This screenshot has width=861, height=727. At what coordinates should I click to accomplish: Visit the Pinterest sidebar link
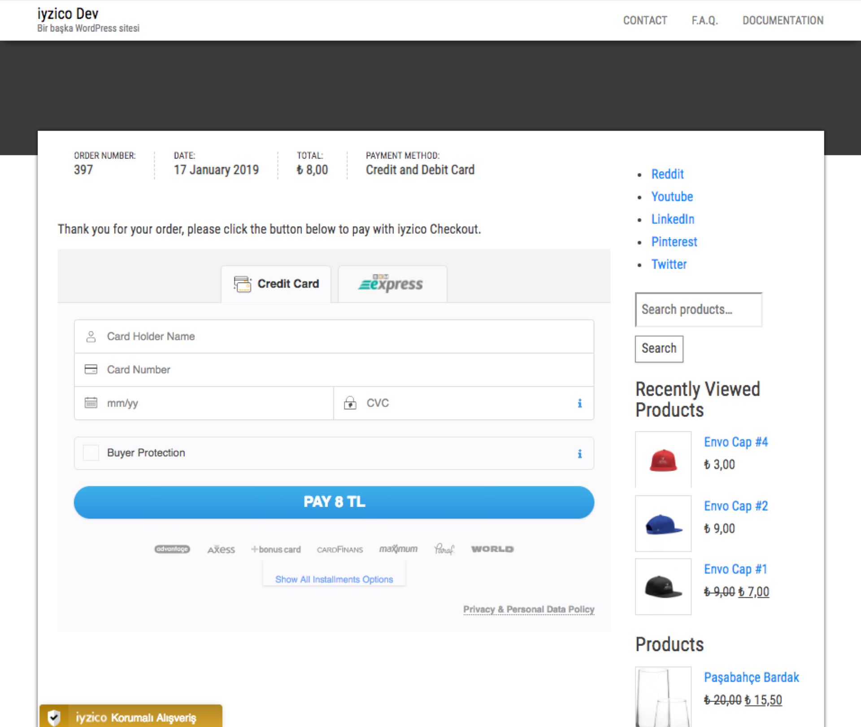point(674,242)
